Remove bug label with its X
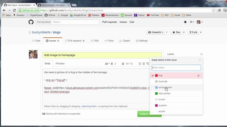 pos(198,75)
